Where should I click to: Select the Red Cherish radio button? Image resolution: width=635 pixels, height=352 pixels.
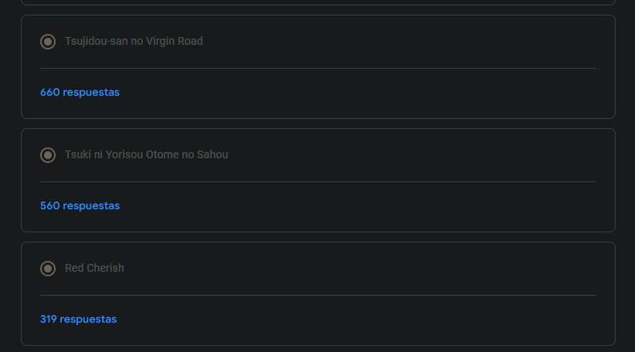point(48,269)
